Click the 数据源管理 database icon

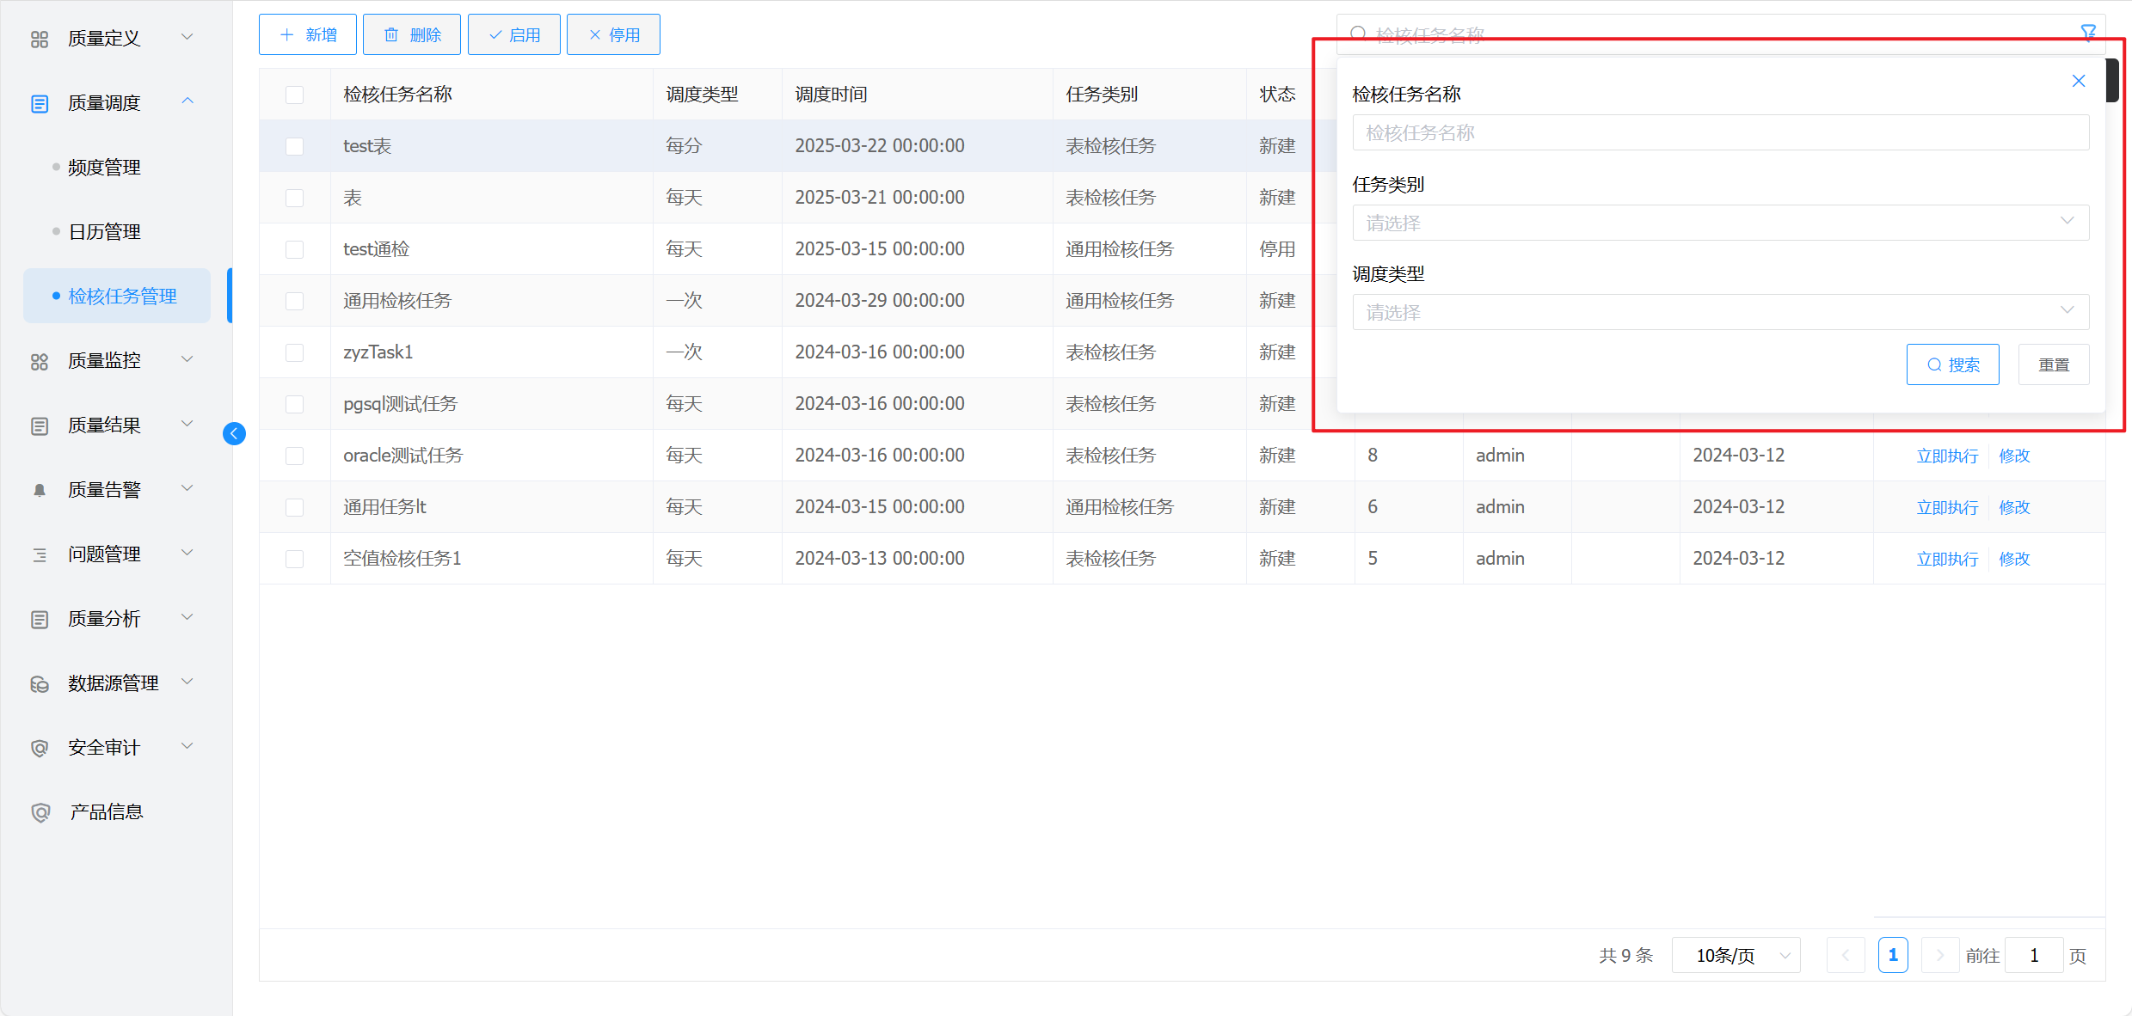(40, 684)
